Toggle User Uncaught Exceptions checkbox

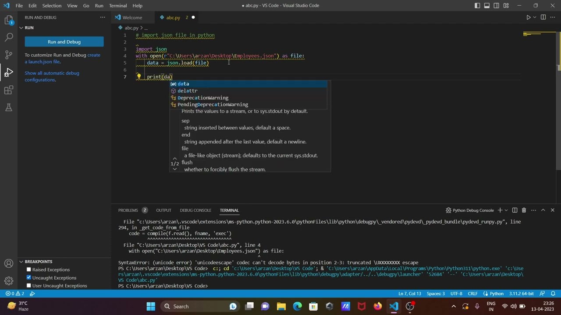[x=29, y=286]
